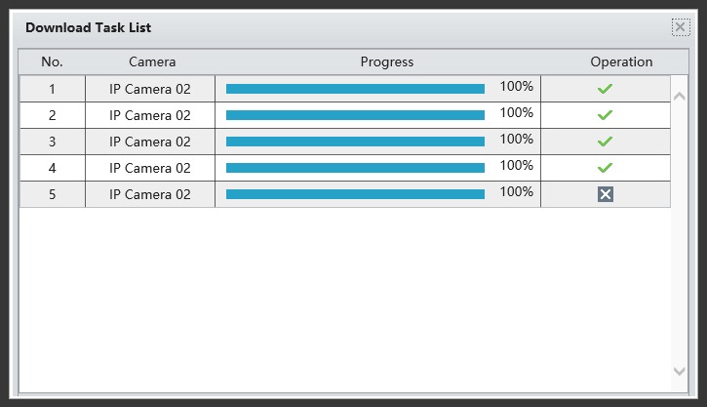Click the 100% label in row 3
This screenshot has width=707, height=407.
516,139
